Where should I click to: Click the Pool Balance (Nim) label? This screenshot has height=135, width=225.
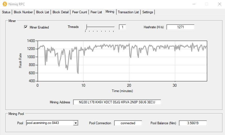tap(163, 123)
